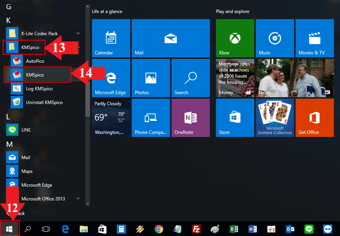Jump to letter L section header

point(8,117)
